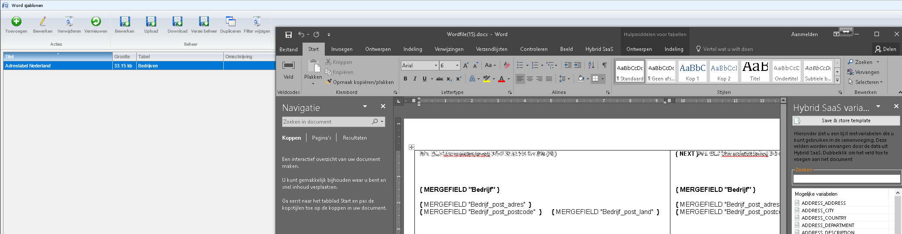Open Versie beheer
The width and height of the screenshot is (902, 234).
[204, 22]
